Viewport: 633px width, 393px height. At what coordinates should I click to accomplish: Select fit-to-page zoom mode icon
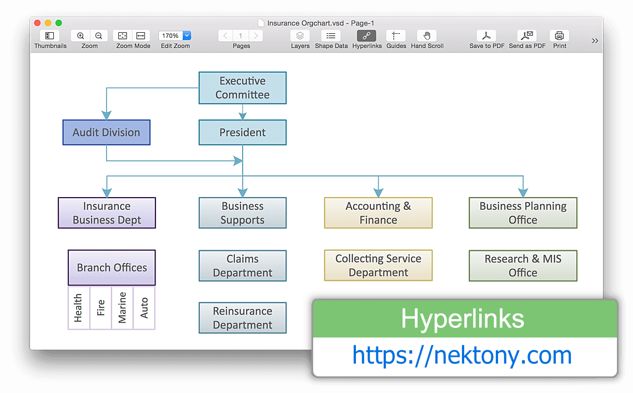tap(123, 36)
